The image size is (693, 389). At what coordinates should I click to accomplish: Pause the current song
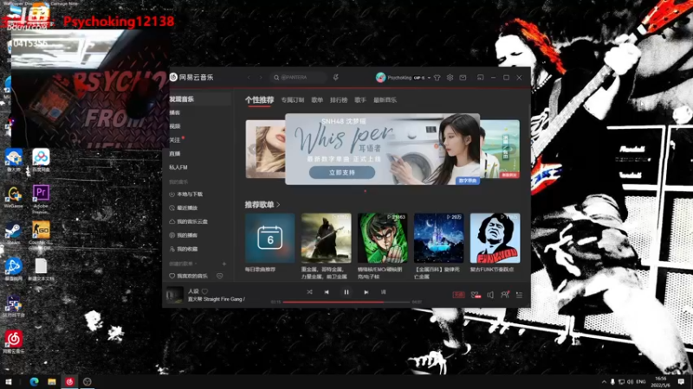pos(346,292)
